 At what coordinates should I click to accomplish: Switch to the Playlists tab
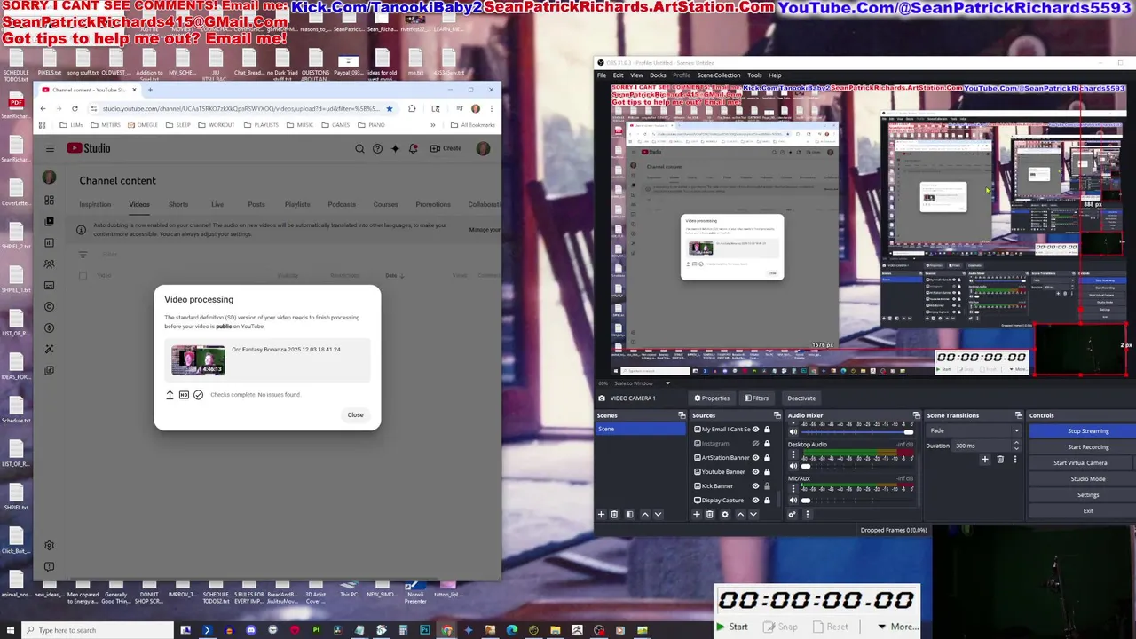[297, 204]
